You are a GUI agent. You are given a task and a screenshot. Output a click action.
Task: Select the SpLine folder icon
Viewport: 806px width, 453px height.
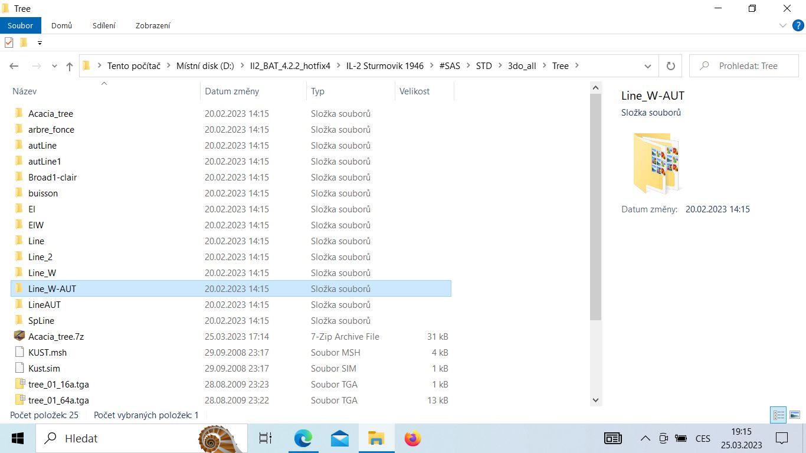pos(19,320)
